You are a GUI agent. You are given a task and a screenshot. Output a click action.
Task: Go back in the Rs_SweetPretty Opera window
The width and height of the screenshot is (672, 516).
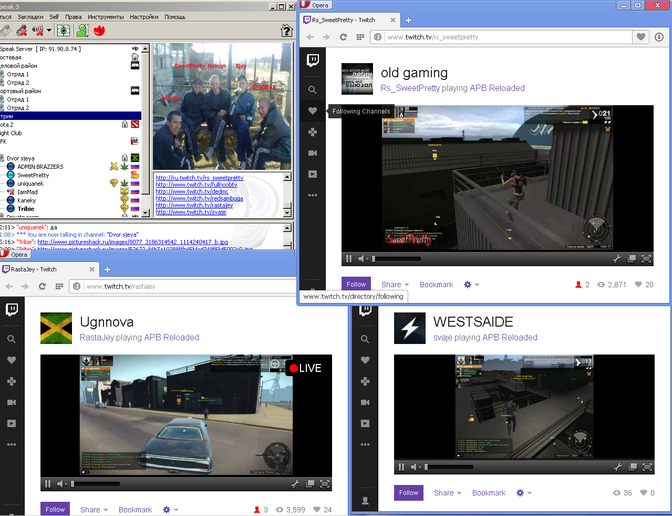pos(310,37)
